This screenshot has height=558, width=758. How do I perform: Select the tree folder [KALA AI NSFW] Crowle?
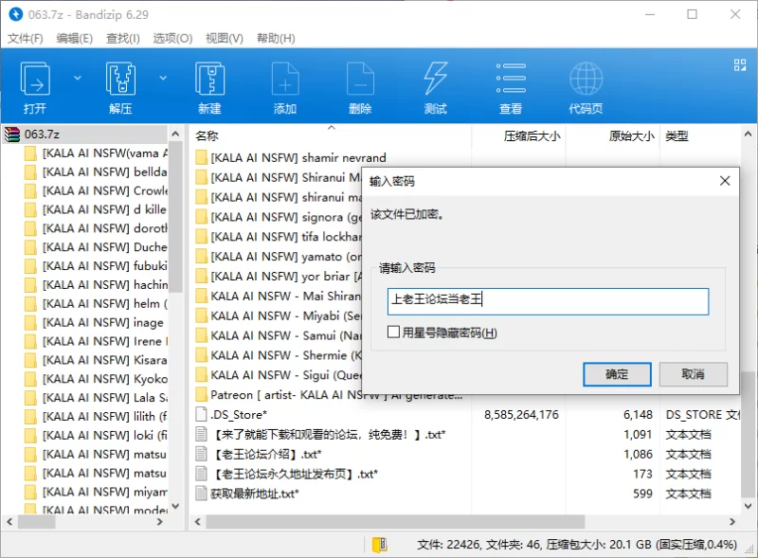pos(105,190)
